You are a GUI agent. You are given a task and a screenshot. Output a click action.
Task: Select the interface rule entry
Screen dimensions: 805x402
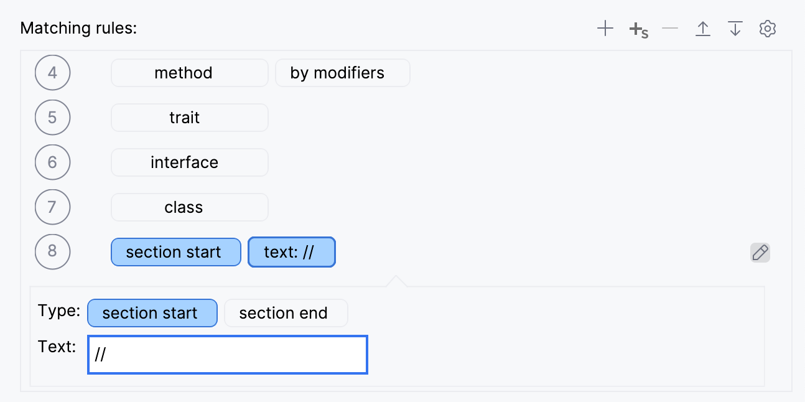(x=189, y=162)
